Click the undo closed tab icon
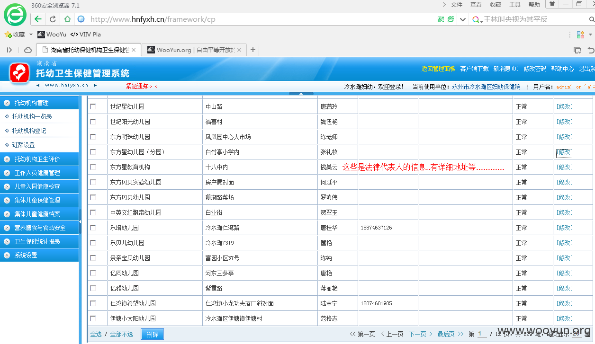This screenshot has width=595, height=344. pyautogui.click(x=591, y=50)
